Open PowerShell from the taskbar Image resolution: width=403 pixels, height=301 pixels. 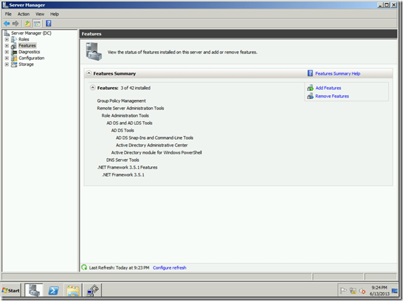54,291
